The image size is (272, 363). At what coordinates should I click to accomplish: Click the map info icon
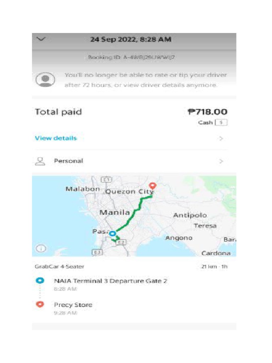[x=41, y=248]
